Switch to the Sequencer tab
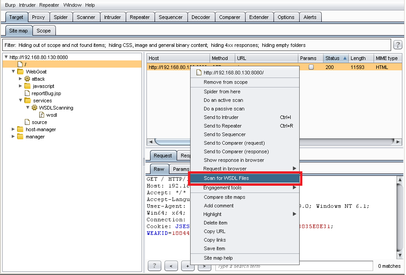This screenshot has width=406, height=275. 171,17
